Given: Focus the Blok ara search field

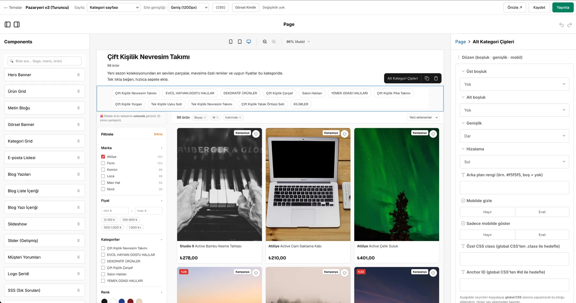Looking at the screenshot, I should pyautogui.click(x=44, y=61).
